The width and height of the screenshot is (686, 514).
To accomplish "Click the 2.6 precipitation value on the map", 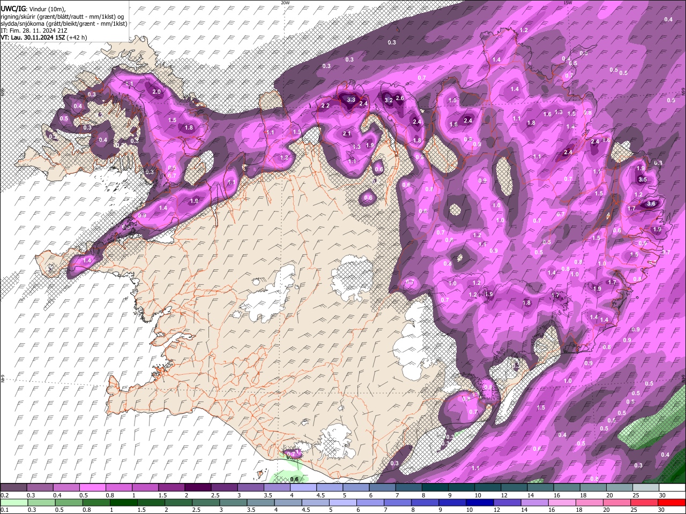I will click(399, 99).
